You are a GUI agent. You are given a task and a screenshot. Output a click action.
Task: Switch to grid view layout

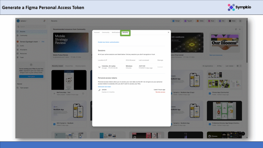coord(238,66)
